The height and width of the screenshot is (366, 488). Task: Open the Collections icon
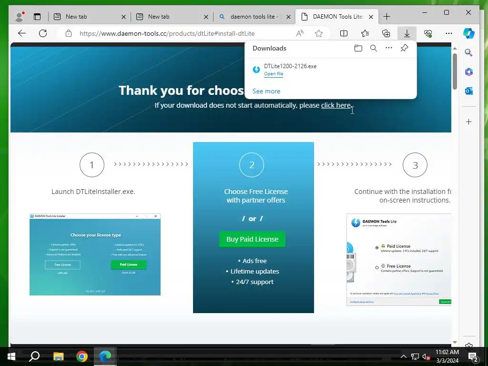pyautogui.click(x=386, y=33)
